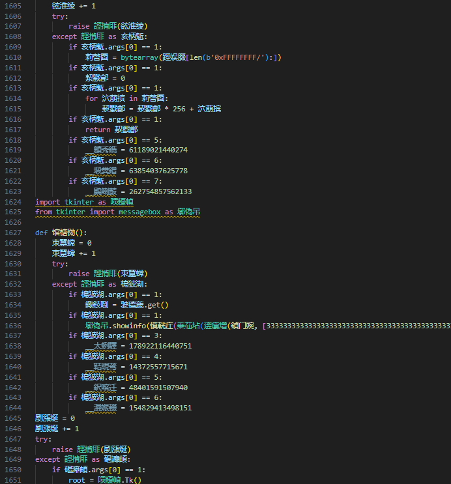451x484 pixels.
Task: Click line number 1651 in the gutter
Action: (x=13, y=480)
